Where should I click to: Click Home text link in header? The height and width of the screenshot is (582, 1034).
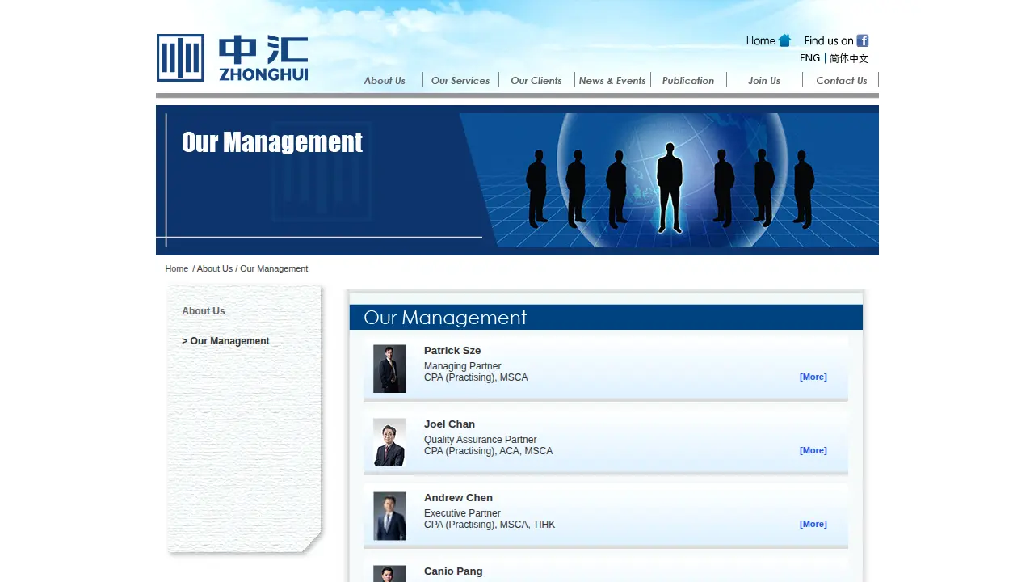(x=760, y=40)
